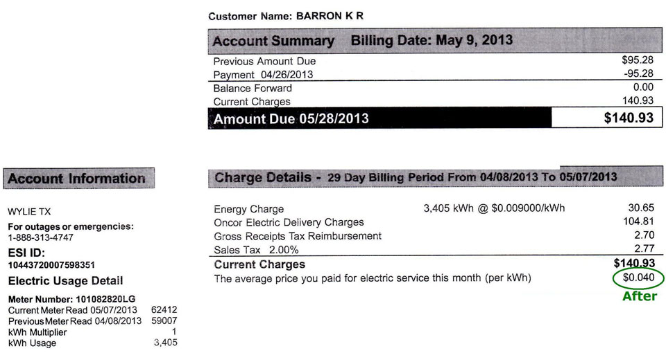Click the outage phone number 1-888-313-4747
Viewport: 666px width, 353px height.
pos(41,237)
